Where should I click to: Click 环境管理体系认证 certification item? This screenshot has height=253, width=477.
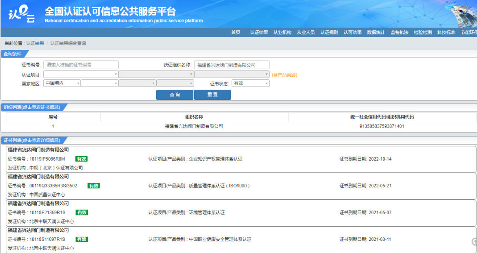pyautogui.click(x=207, y=213)
